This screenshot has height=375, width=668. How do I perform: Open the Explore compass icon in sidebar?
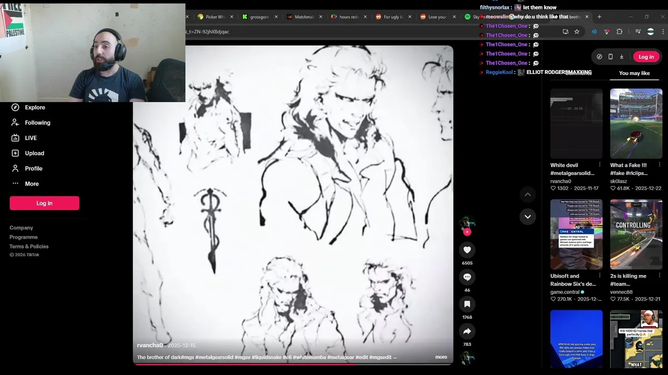[15, 107]
